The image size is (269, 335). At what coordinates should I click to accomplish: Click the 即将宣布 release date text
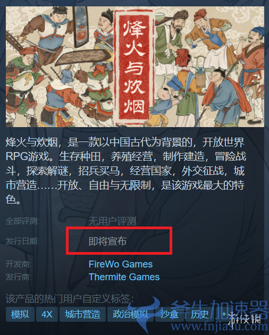coord(107,241)
